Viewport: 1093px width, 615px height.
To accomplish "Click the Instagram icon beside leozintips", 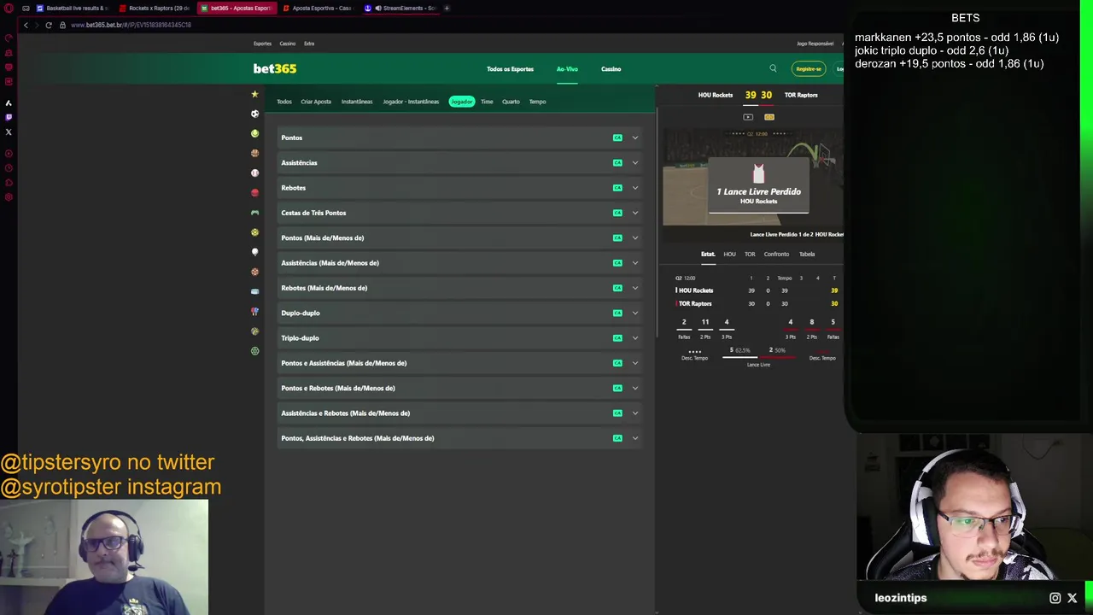I will click(1055, 598).
